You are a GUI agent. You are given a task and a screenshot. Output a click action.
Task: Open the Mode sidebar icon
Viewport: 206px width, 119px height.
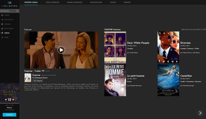pos(2,37)
